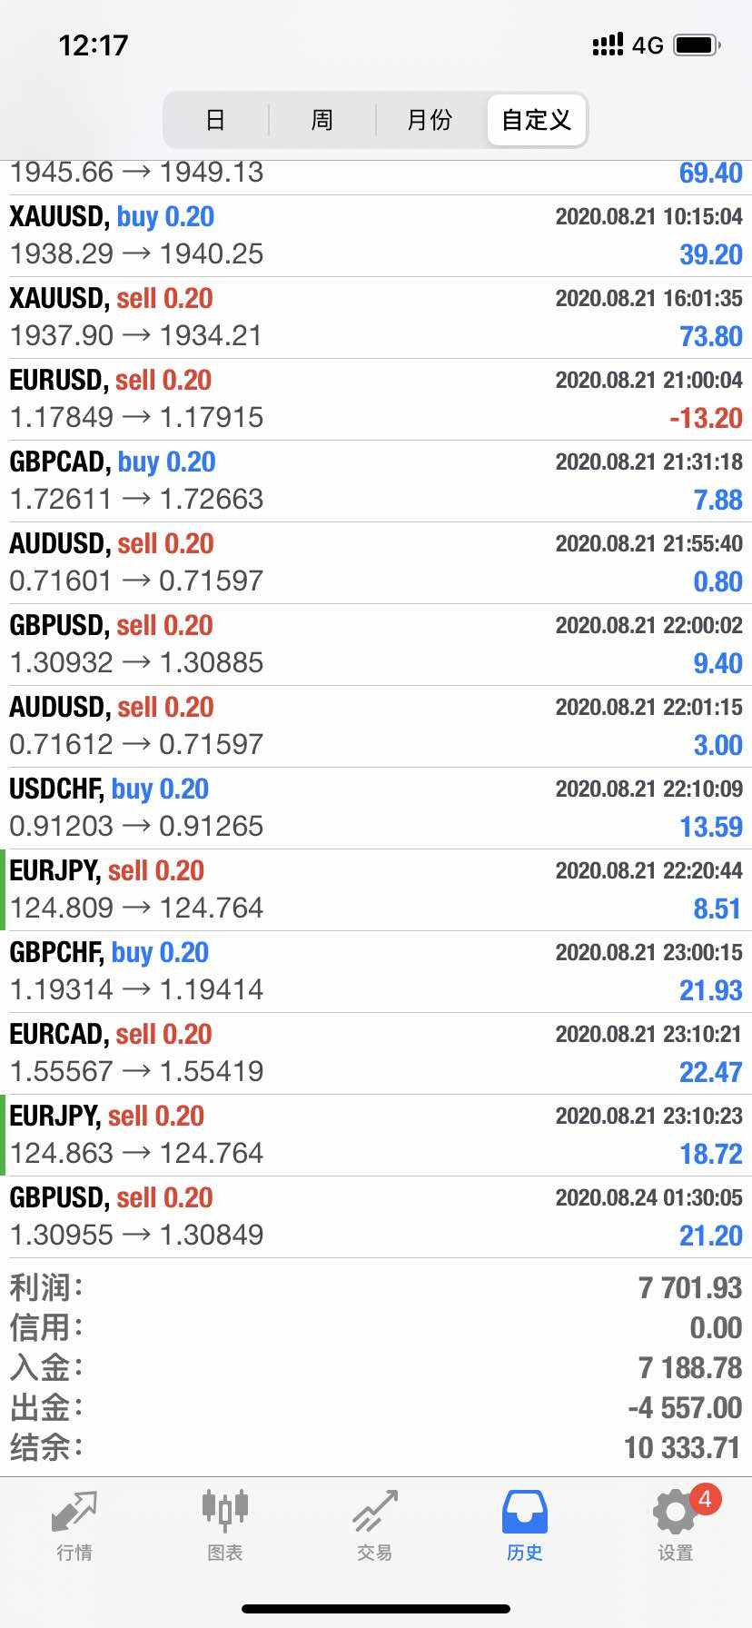The height and width of the screenshot is (1628, 752).
Task: Tap the red notification badge on settings
Action: [705, 1499]
